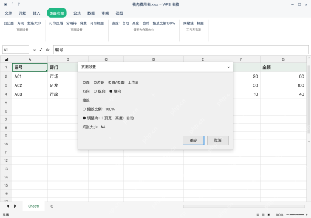Switch to normal view icon in status bar
The image size is (311, 218).
(x=258, y=215)
